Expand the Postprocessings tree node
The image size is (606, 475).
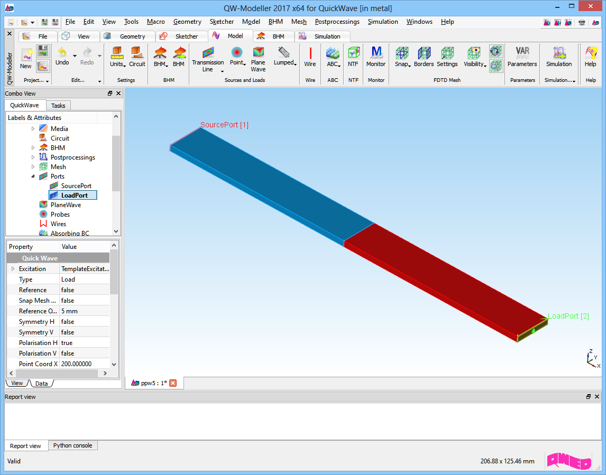[33, 157]
